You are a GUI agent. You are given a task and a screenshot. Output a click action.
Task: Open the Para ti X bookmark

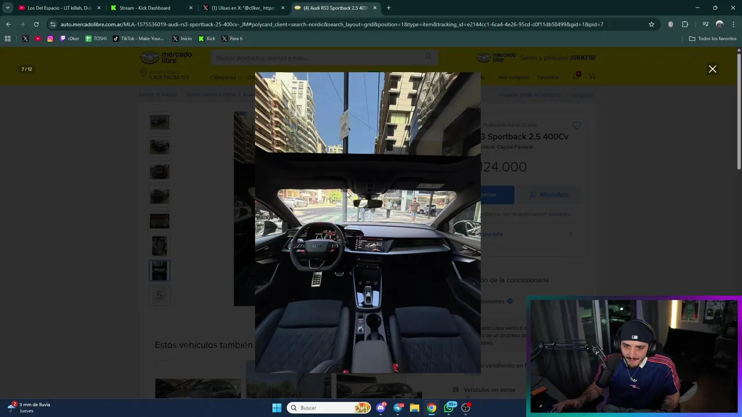tap(232, 39)
